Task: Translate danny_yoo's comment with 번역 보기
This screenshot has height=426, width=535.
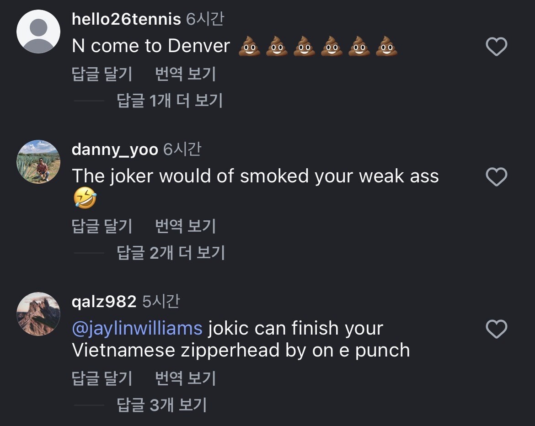Action: pos(185,226)
